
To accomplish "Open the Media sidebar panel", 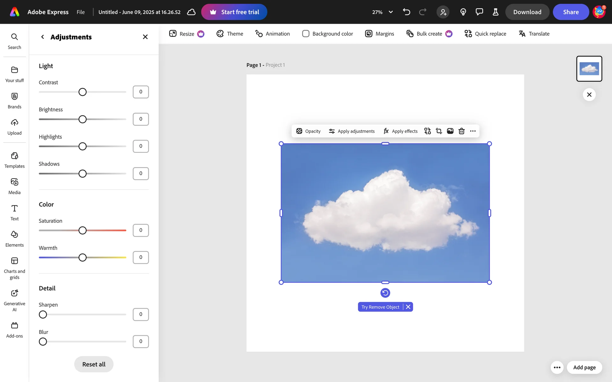I will pos(14,186).
